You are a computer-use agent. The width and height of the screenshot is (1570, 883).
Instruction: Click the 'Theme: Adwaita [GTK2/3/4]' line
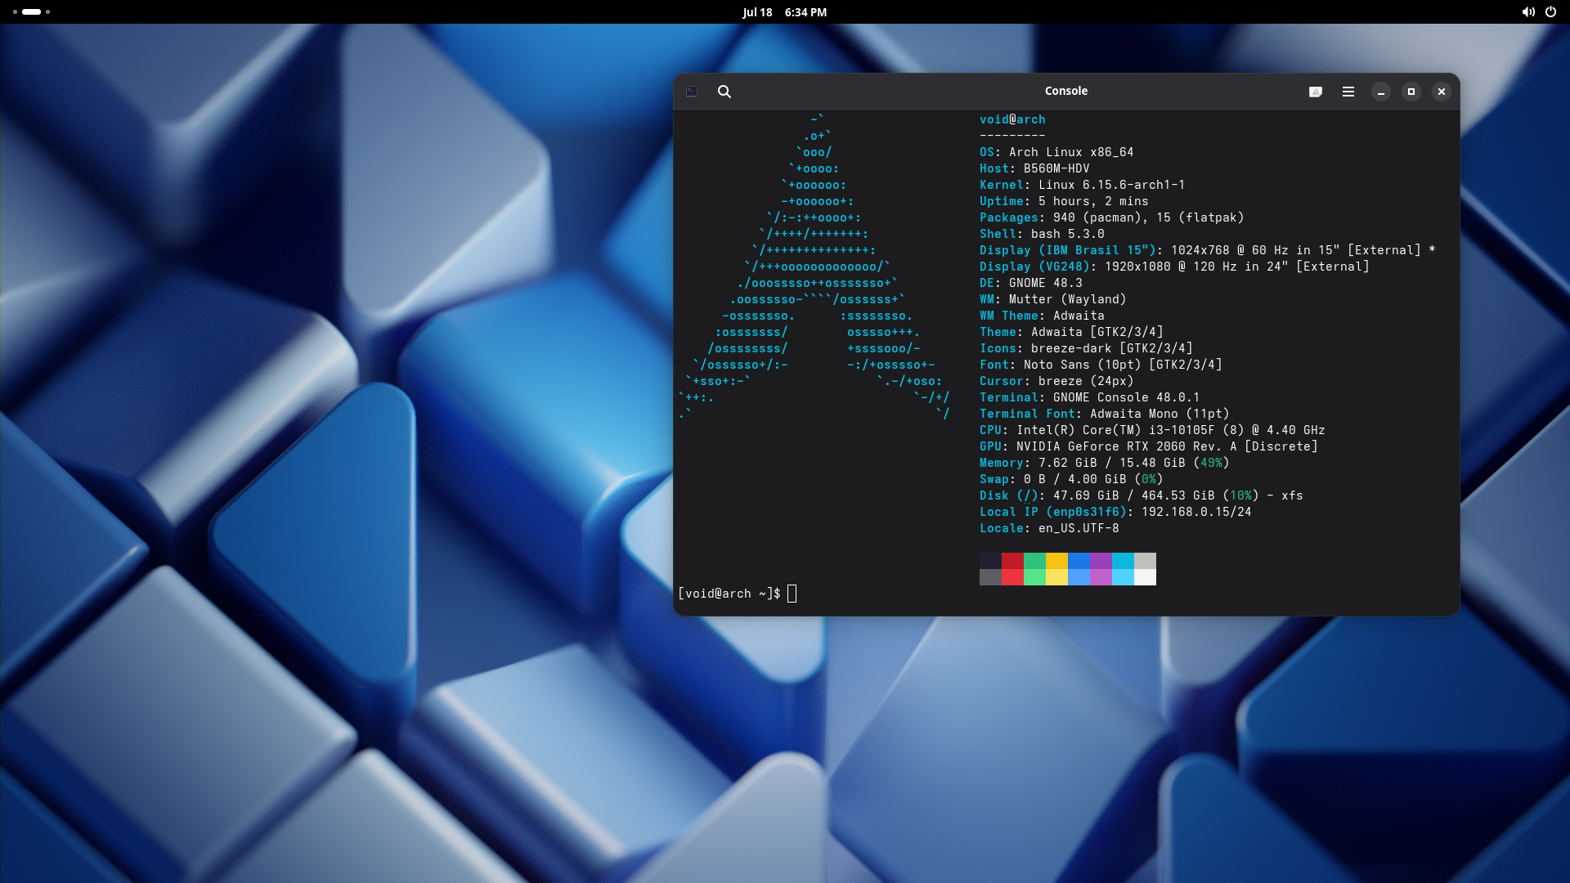(x=1071, y=332)
